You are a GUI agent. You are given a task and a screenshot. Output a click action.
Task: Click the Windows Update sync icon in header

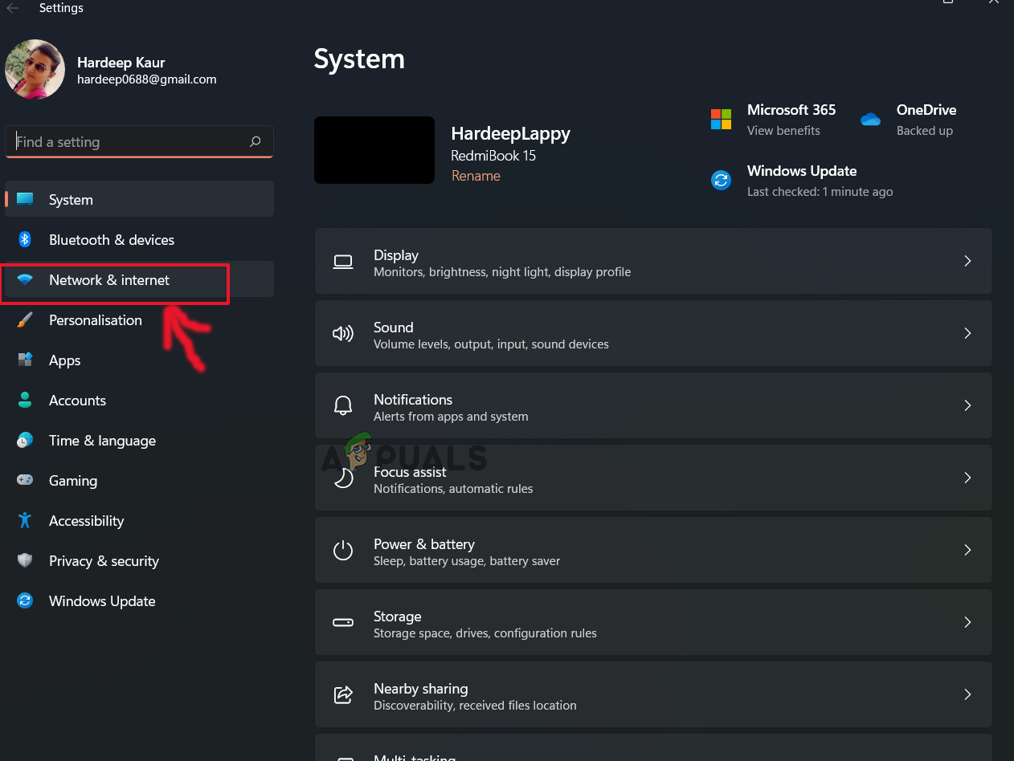coord(721,181)
